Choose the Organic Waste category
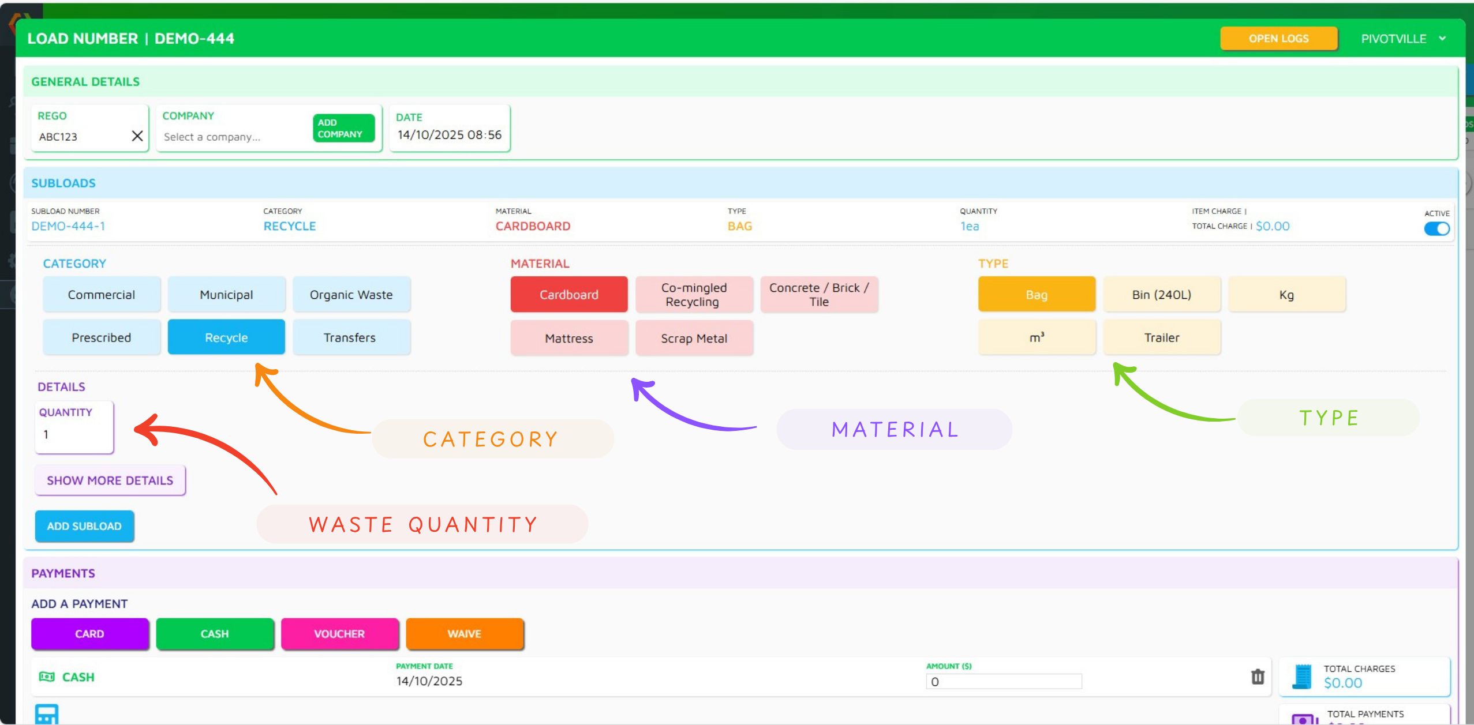1474x725 pixels. pyautogui.click(x=351, y=295)
